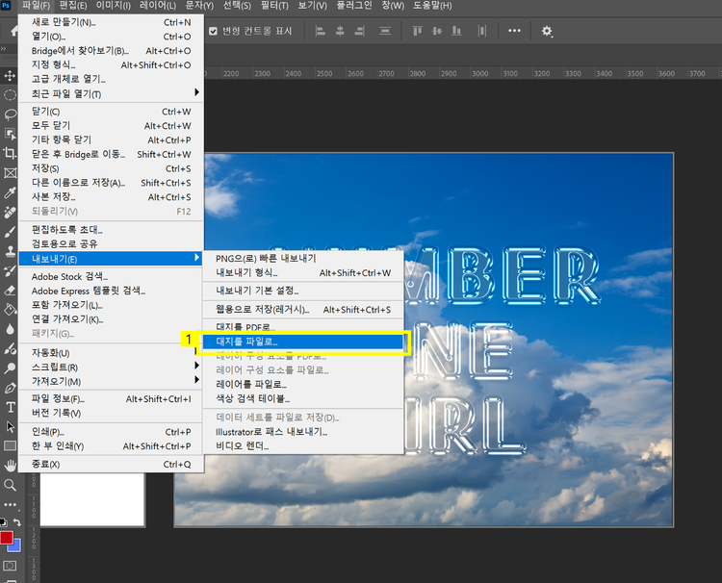Choose Adobe Stock 검색 menu item

click(x=111, y=276)
